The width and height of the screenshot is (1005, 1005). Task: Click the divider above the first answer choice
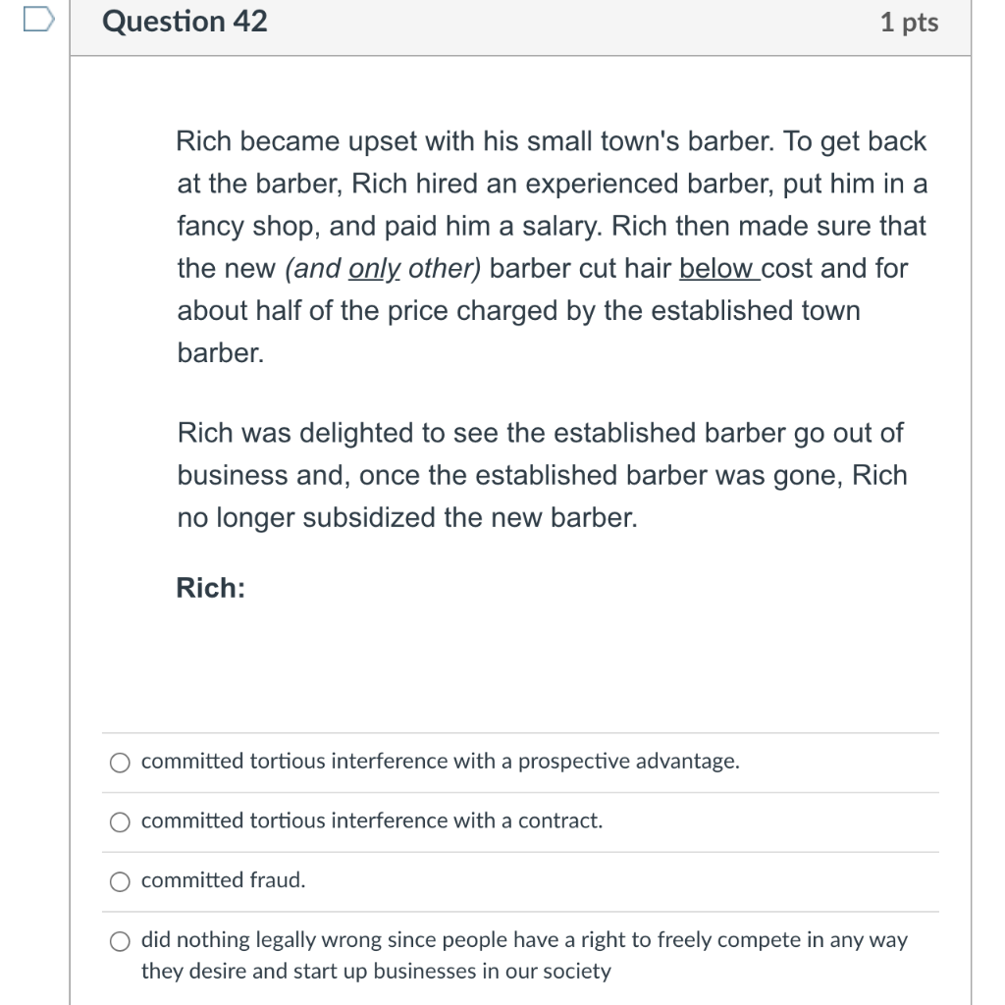tap(520, 731)
